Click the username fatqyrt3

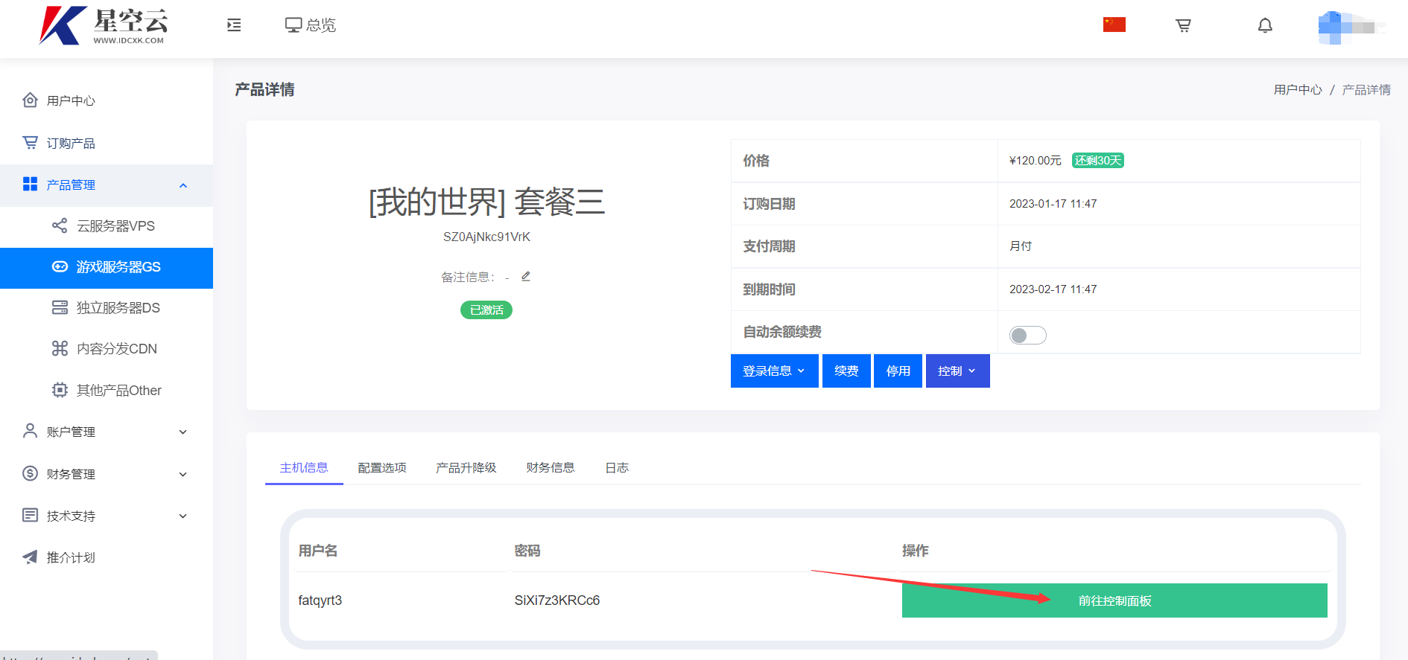coord(320,600)
